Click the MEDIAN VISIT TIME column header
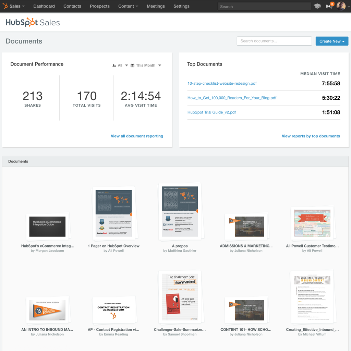Image resolution: width=351 pixels, height=351 pixels. 320,74
